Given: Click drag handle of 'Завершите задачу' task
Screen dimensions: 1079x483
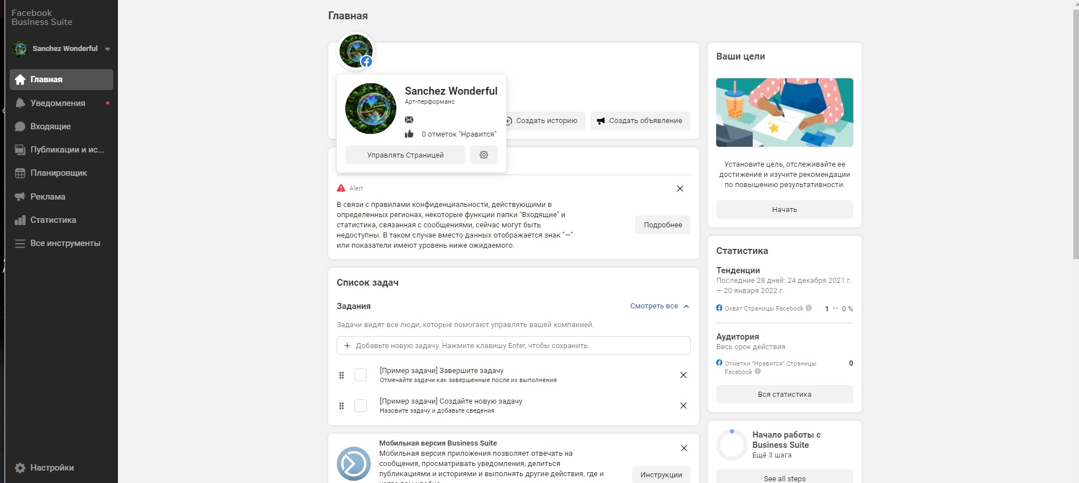Looking at the screenshot, I should pos(341,375).
